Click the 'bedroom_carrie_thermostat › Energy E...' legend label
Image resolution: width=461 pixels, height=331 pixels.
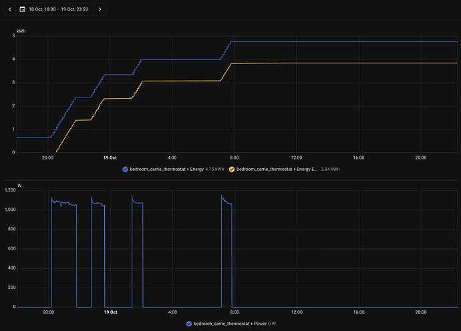(277, 170)
